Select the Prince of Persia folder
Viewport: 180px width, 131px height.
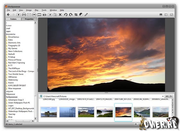[x=15, y=60]
